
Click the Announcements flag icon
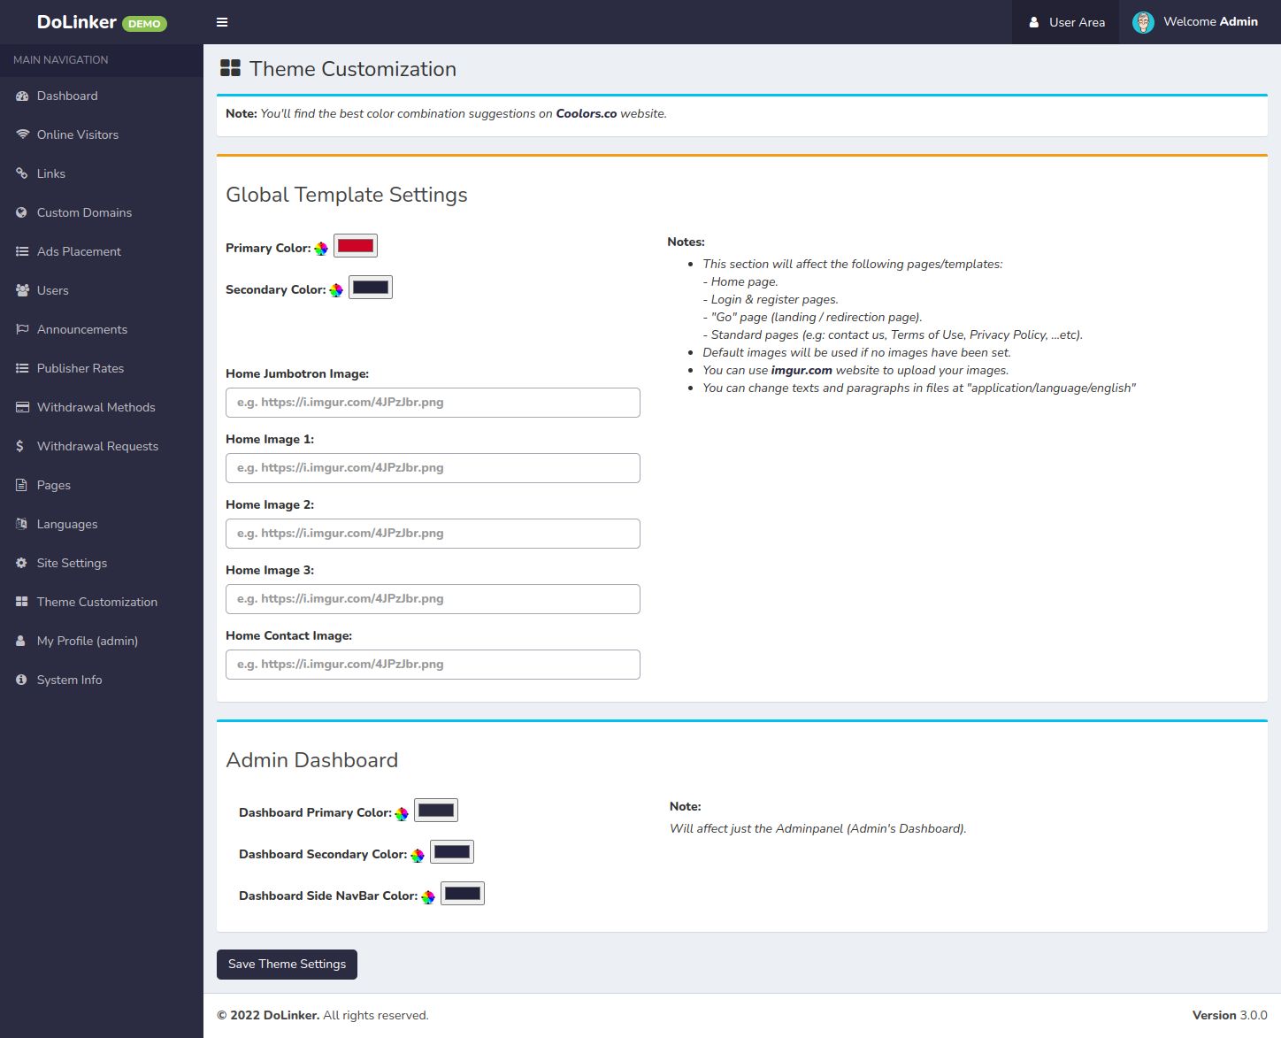tap(22, 329)
